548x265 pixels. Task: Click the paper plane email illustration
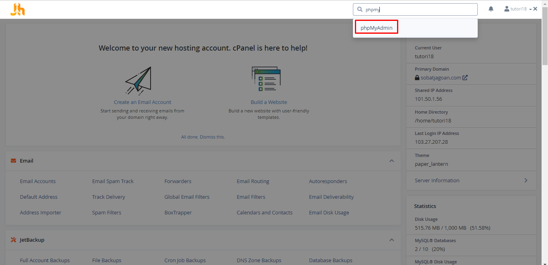pos(138,80)
